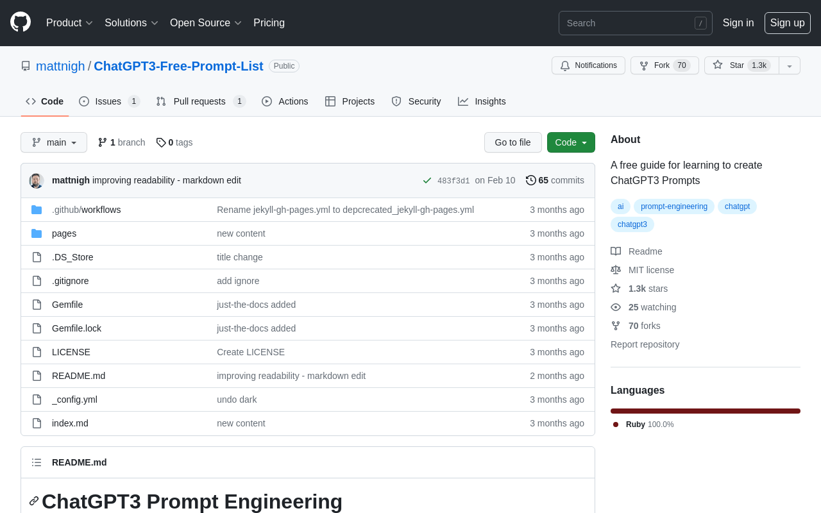Click the Go to file button
Viewport: 821px width, 513px height.
[513, 142]
